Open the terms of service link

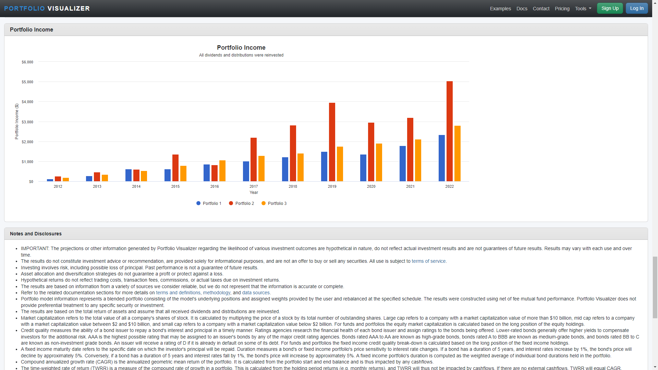428,261
